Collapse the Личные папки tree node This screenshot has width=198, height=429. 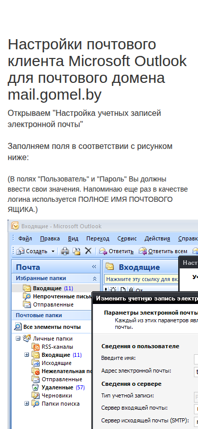coord(18,339)
